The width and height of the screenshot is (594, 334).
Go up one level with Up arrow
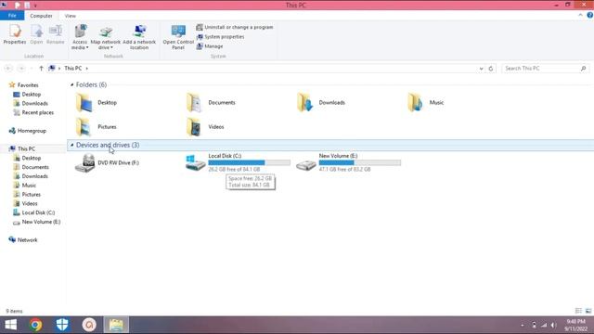(x=41, y=69)
